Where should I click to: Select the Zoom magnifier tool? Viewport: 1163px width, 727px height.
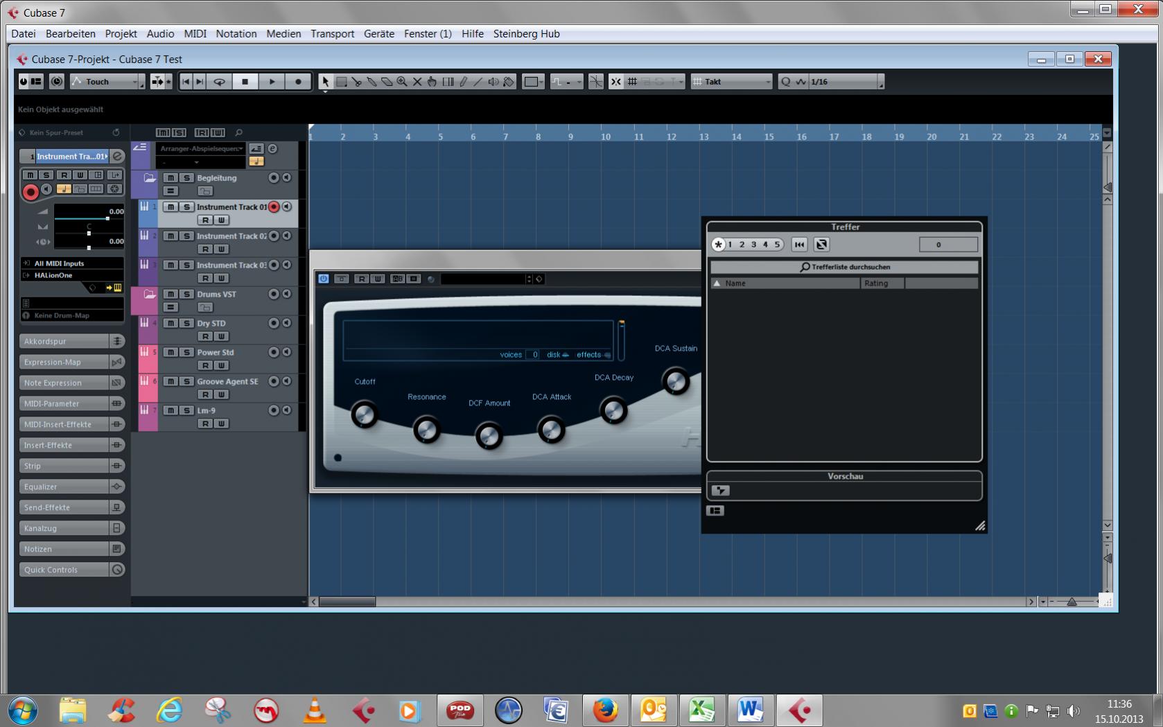coord(402,82)
